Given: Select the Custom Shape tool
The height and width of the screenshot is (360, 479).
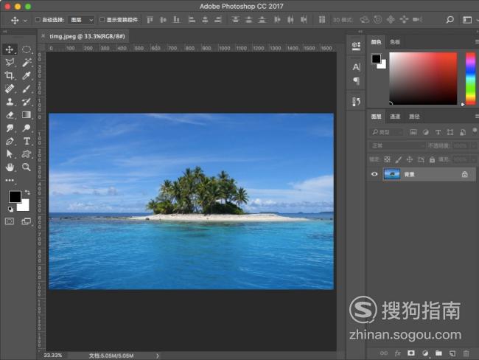Looking at the screenshot, I should coord(27,154).
